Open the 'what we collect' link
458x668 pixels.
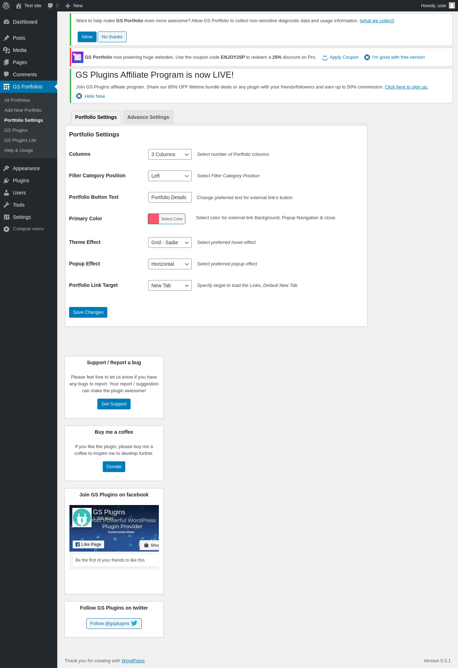click(377, 21)
